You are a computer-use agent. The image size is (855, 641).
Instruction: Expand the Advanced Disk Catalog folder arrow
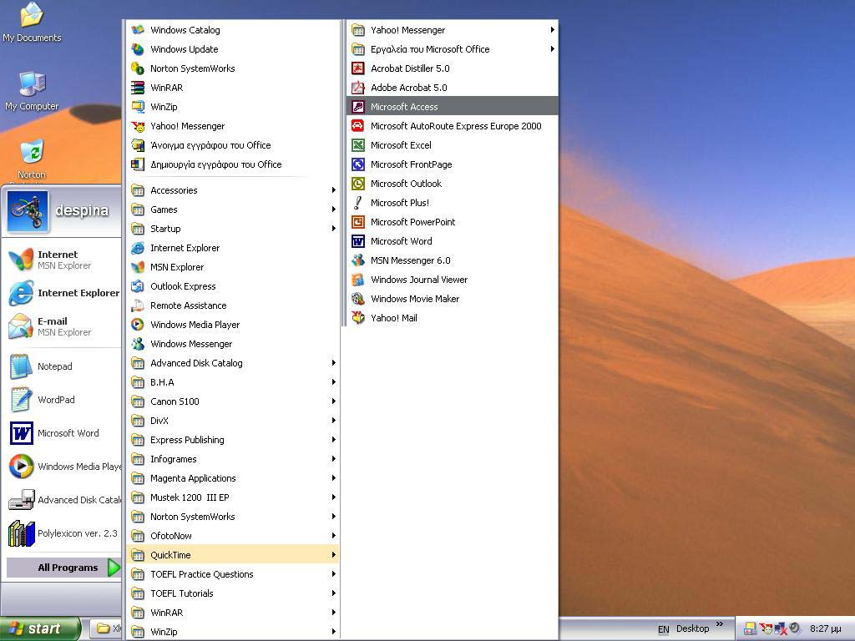334,363
